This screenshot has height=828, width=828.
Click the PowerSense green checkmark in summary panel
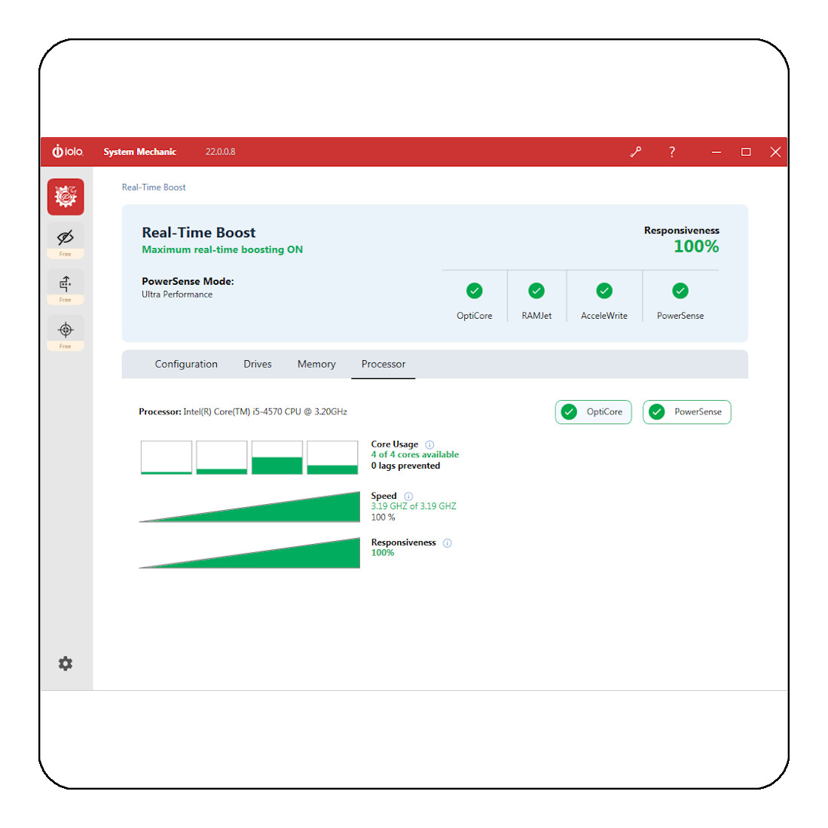[x=680, y=290]
